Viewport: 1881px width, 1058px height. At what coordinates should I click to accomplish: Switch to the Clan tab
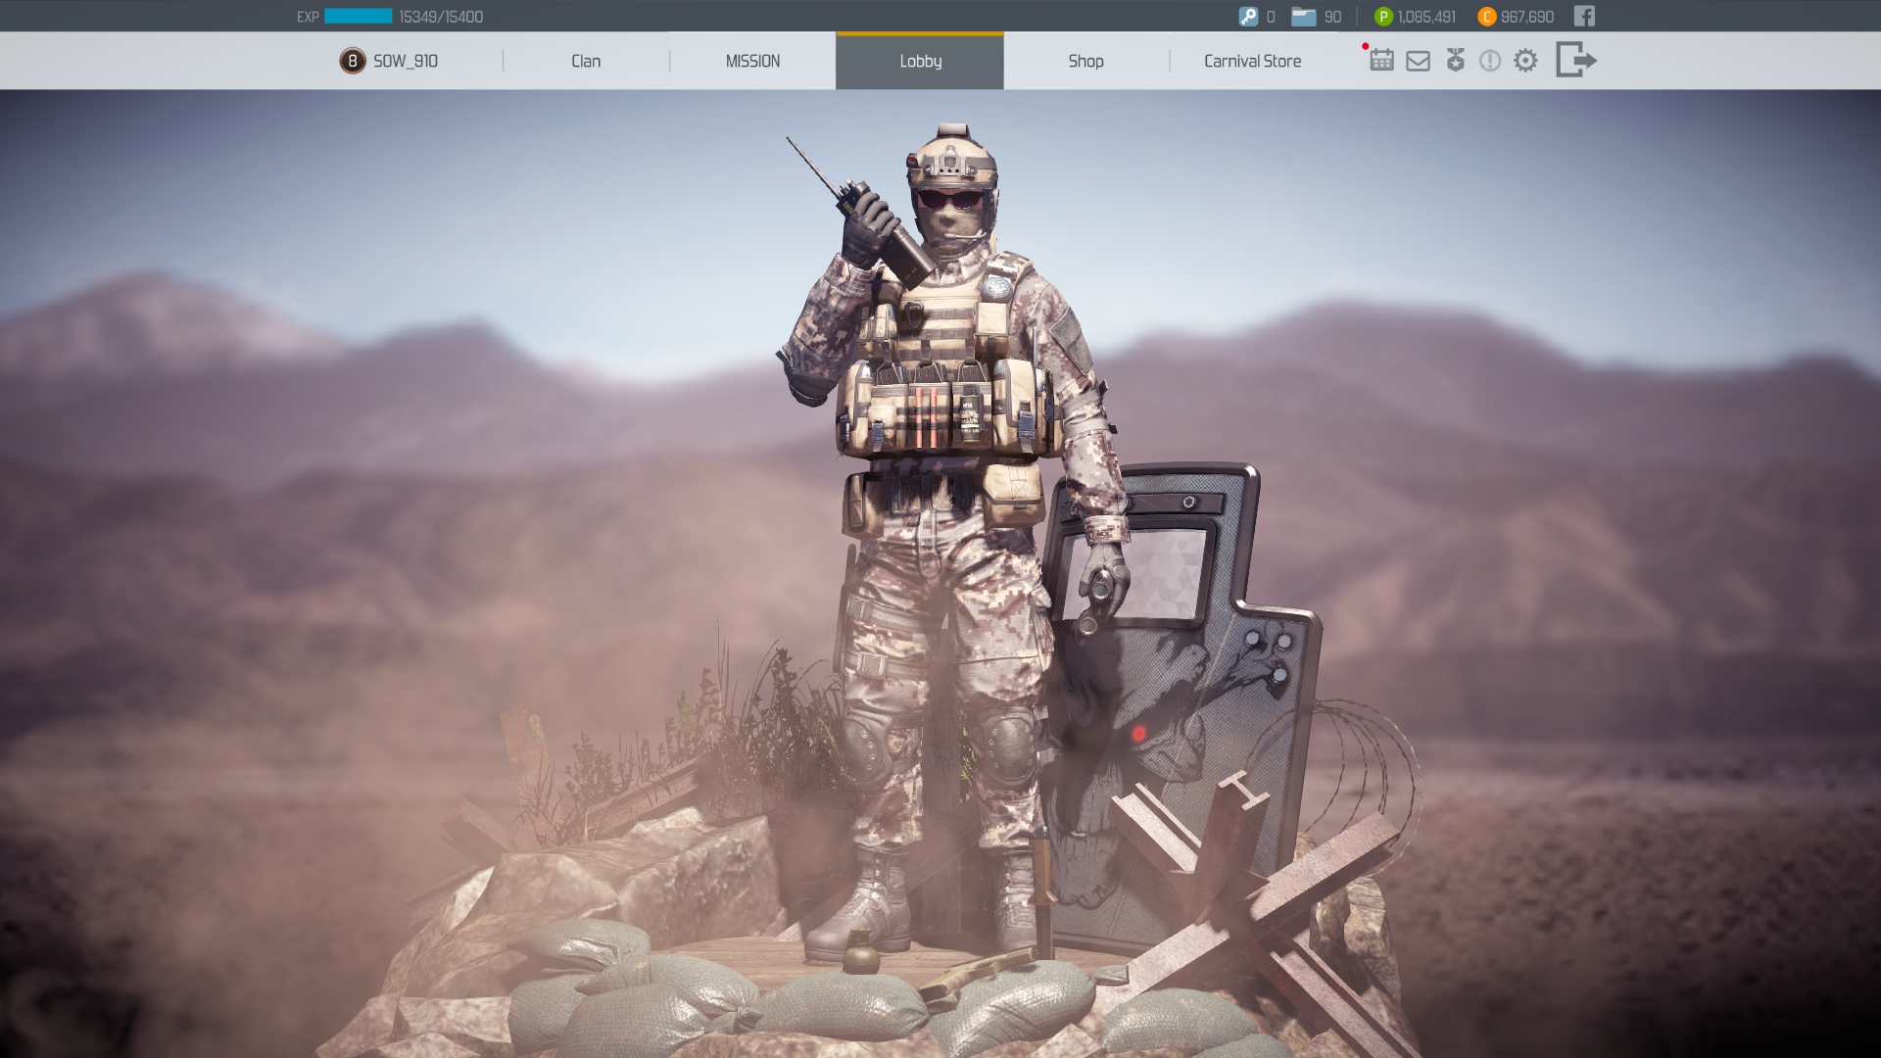586,61
